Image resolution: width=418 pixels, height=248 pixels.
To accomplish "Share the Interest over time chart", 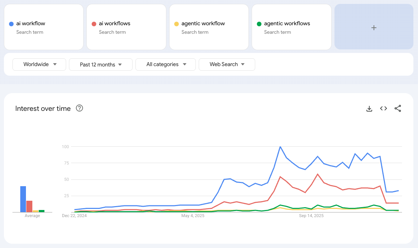I will click(x=398, y=108).
